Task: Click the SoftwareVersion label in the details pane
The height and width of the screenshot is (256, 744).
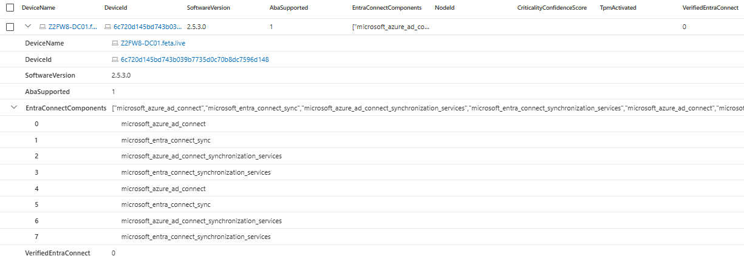Action: 50,76
